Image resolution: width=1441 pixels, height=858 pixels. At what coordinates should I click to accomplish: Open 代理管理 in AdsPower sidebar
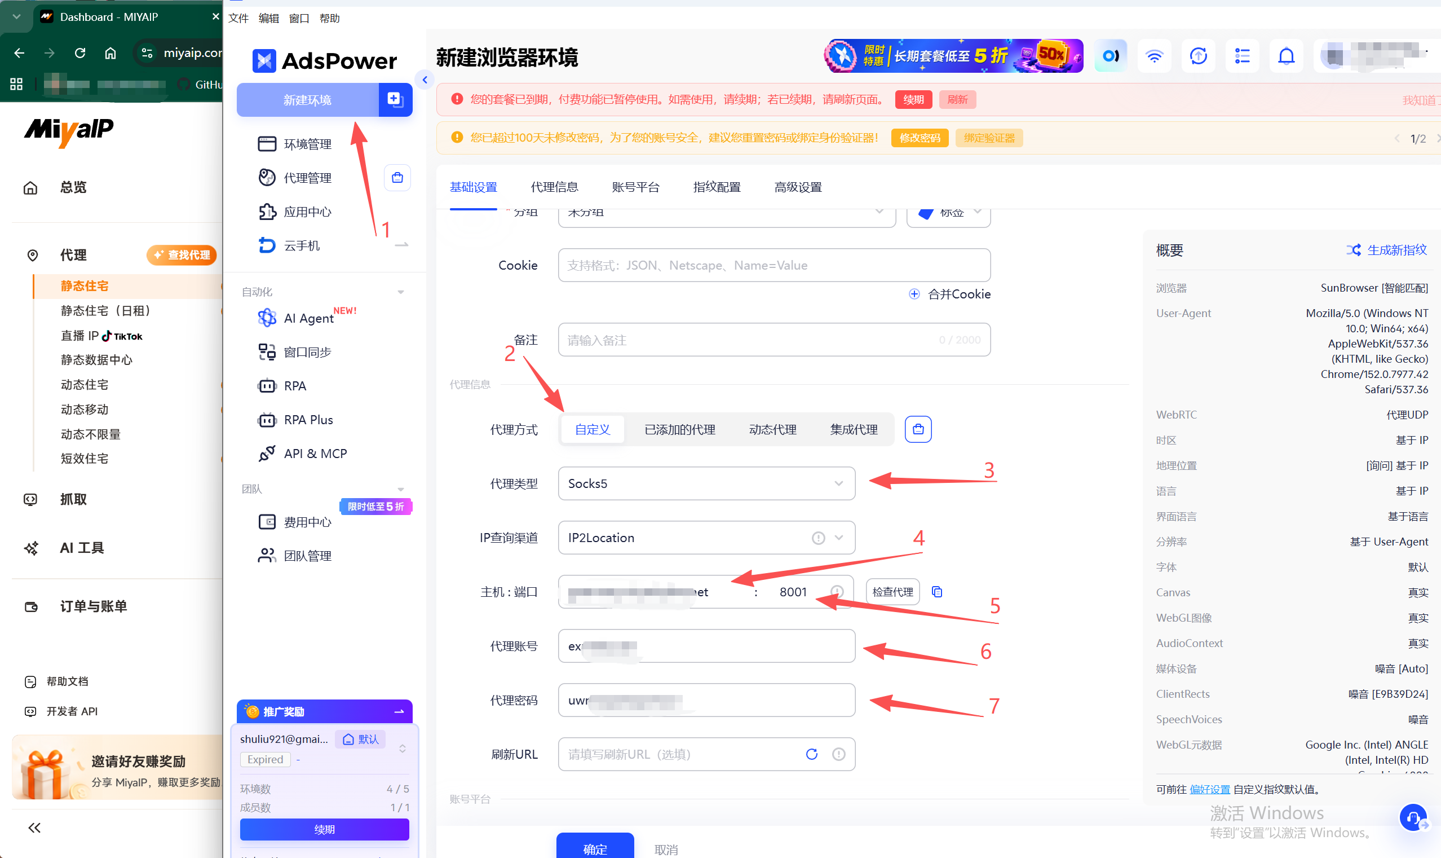click(295, 178)
